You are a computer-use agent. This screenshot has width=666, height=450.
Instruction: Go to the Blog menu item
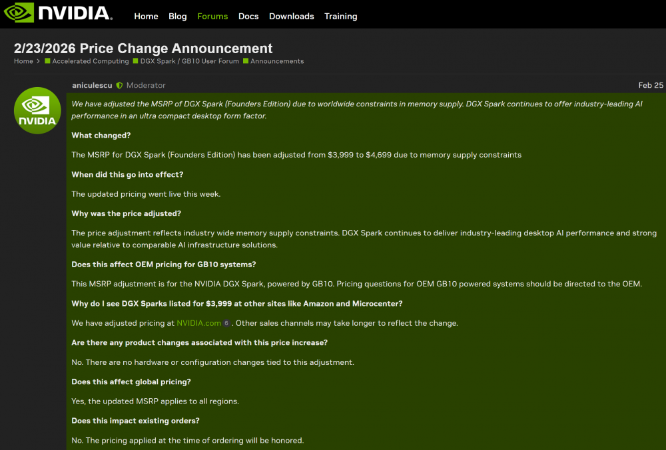click(x=178, y=16)
